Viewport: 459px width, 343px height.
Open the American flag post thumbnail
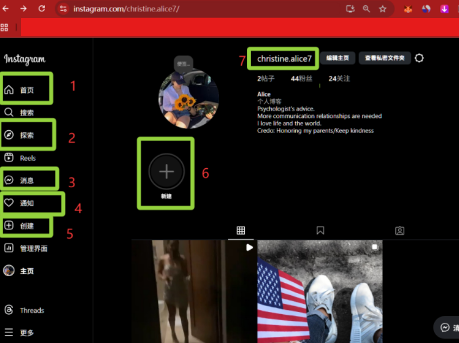point(320,291)
